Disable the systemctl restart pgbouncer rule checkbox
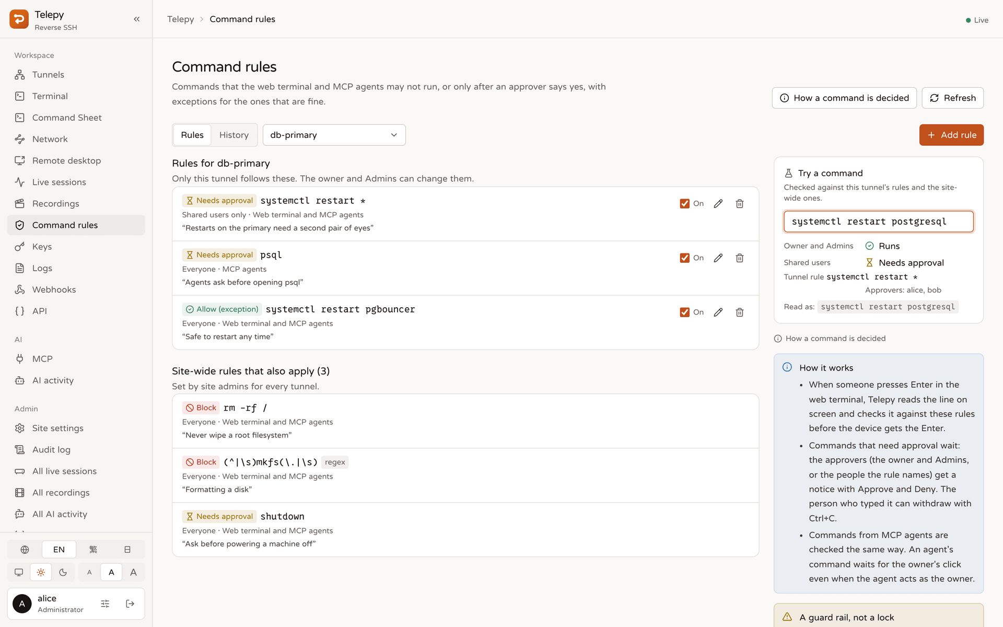This screenshot has height=627, width=1003. coord(684,312)
